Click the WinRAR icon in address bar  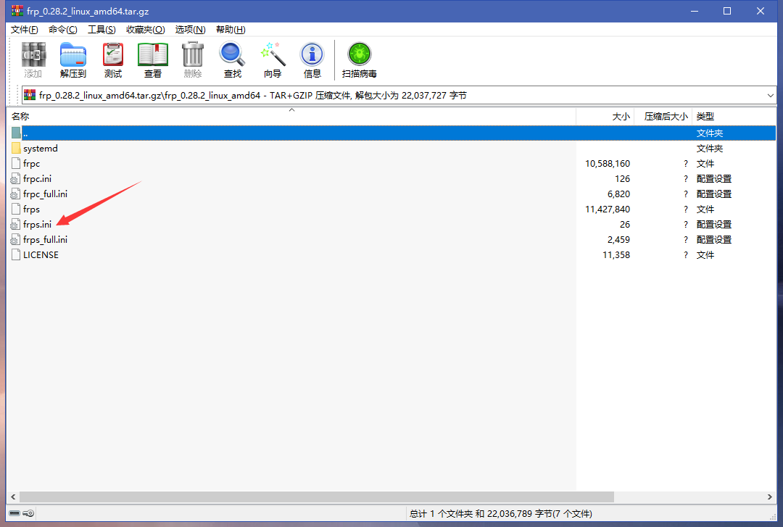pos(30,95)
